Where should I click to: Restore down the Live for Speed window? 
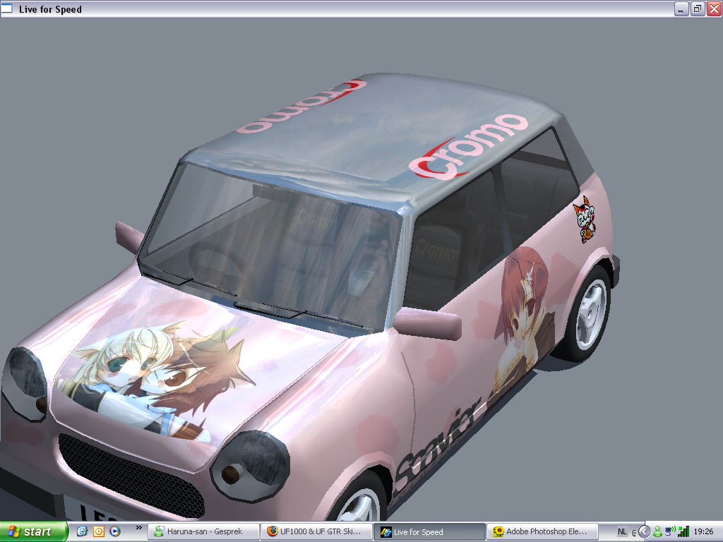click(x=698, y=8)
